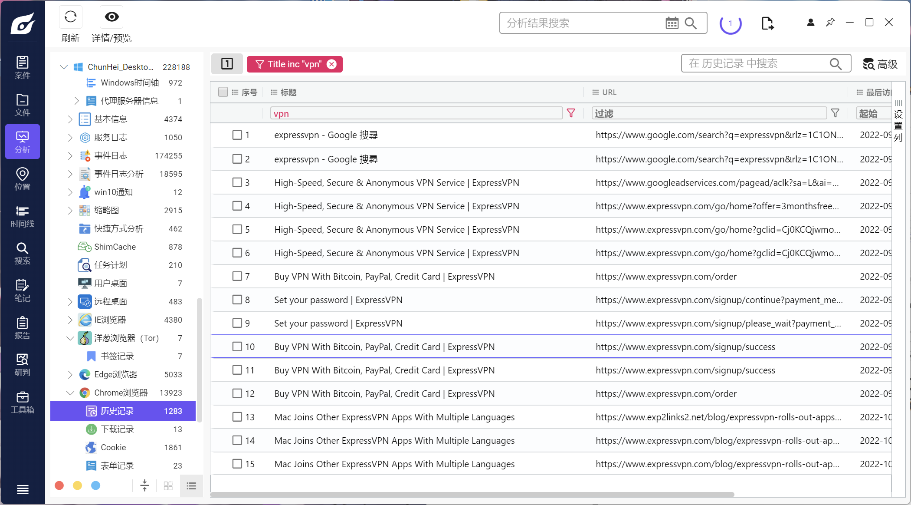The image size is (911, 505).
Task: Check row 1 expressvpn Google search
Action: pos(237,135)
